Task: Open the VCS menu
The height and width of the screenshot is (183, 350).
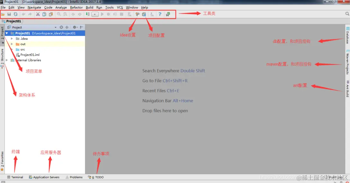Action: click(x=120, y=7)
